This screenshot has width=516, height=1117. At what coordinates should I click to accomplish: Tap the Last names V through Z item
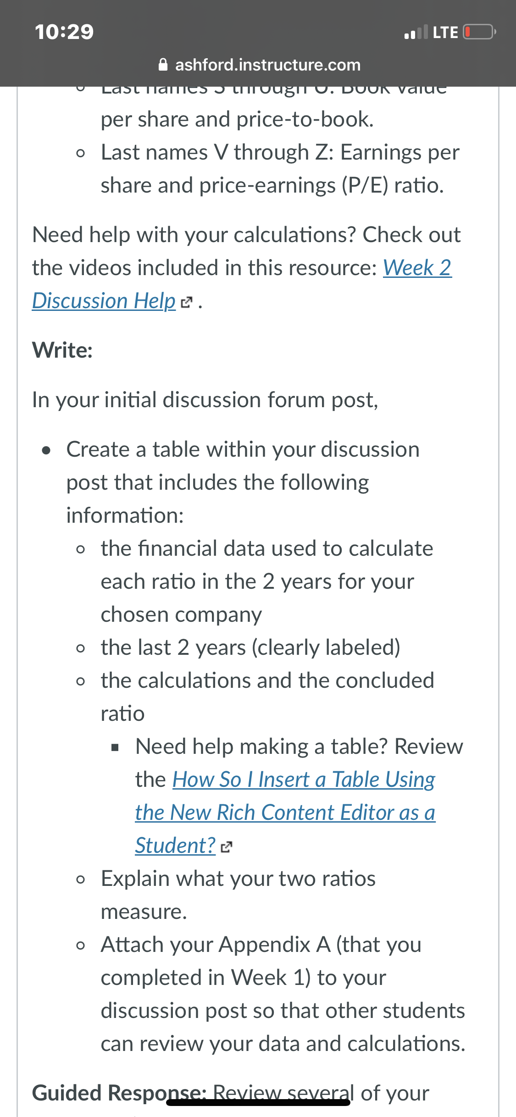coord(280,169)
